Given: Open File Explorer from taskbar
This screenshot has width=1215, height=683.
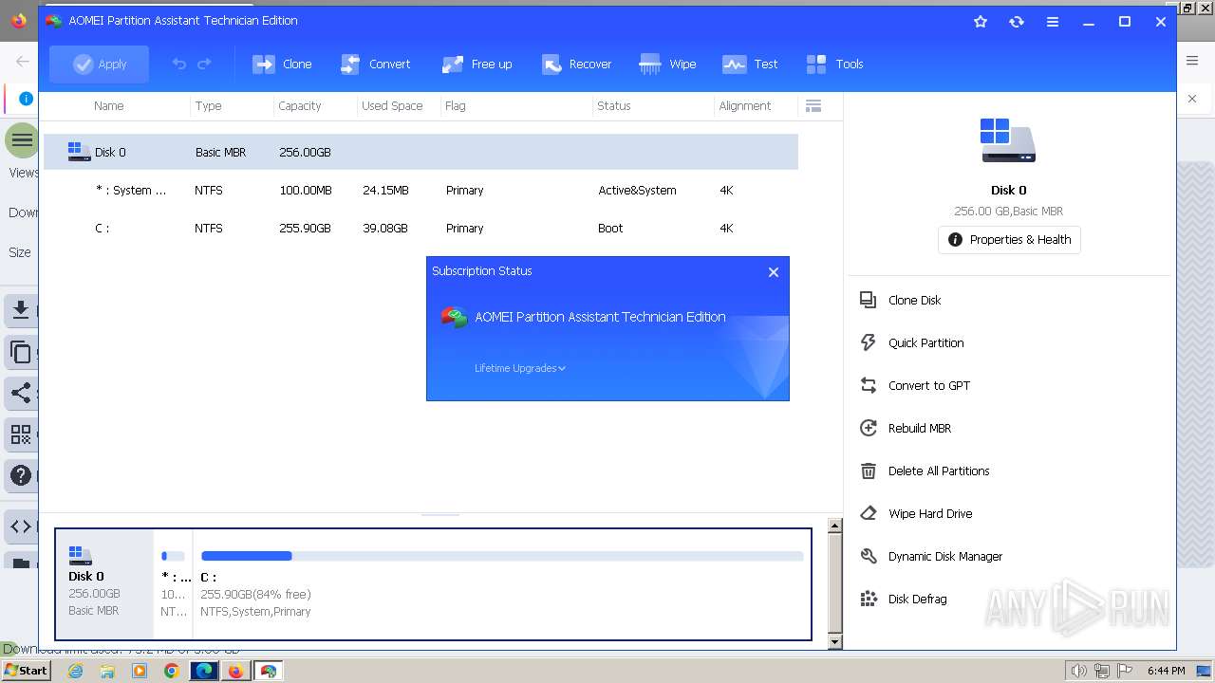Looking at the screenshot, I should pyautogui.click(x=107, y=671).
